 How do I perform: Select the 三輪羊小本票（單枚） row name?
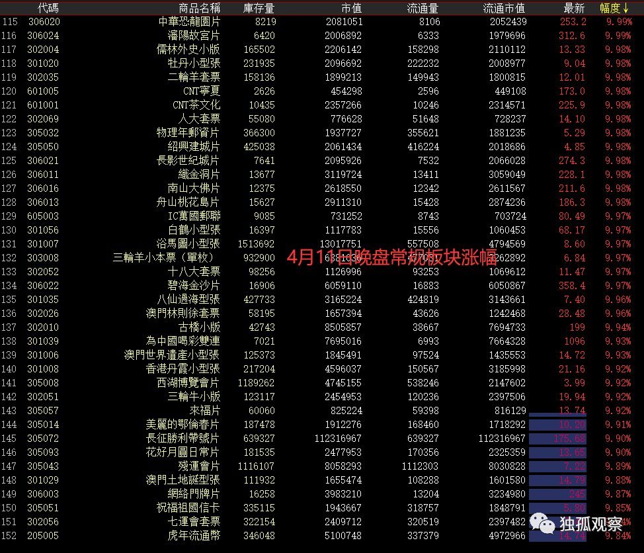[x=164, y=258]
